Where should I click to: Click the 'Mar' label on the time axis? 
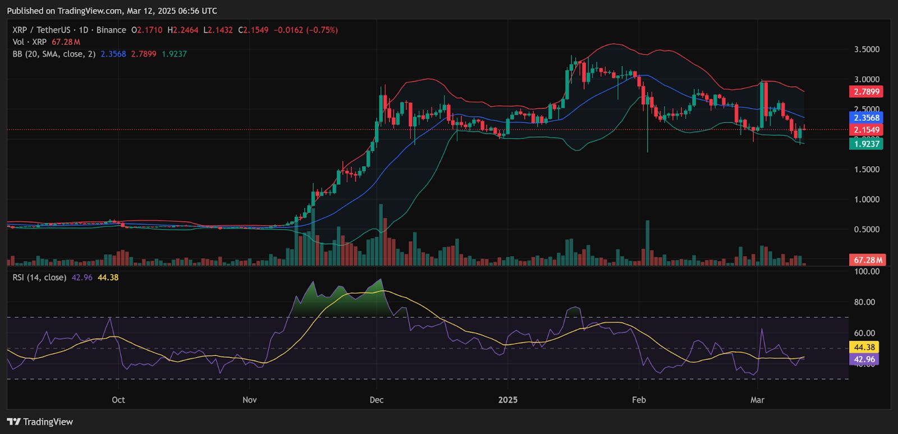pyautogui.click(x=758, y=400)
